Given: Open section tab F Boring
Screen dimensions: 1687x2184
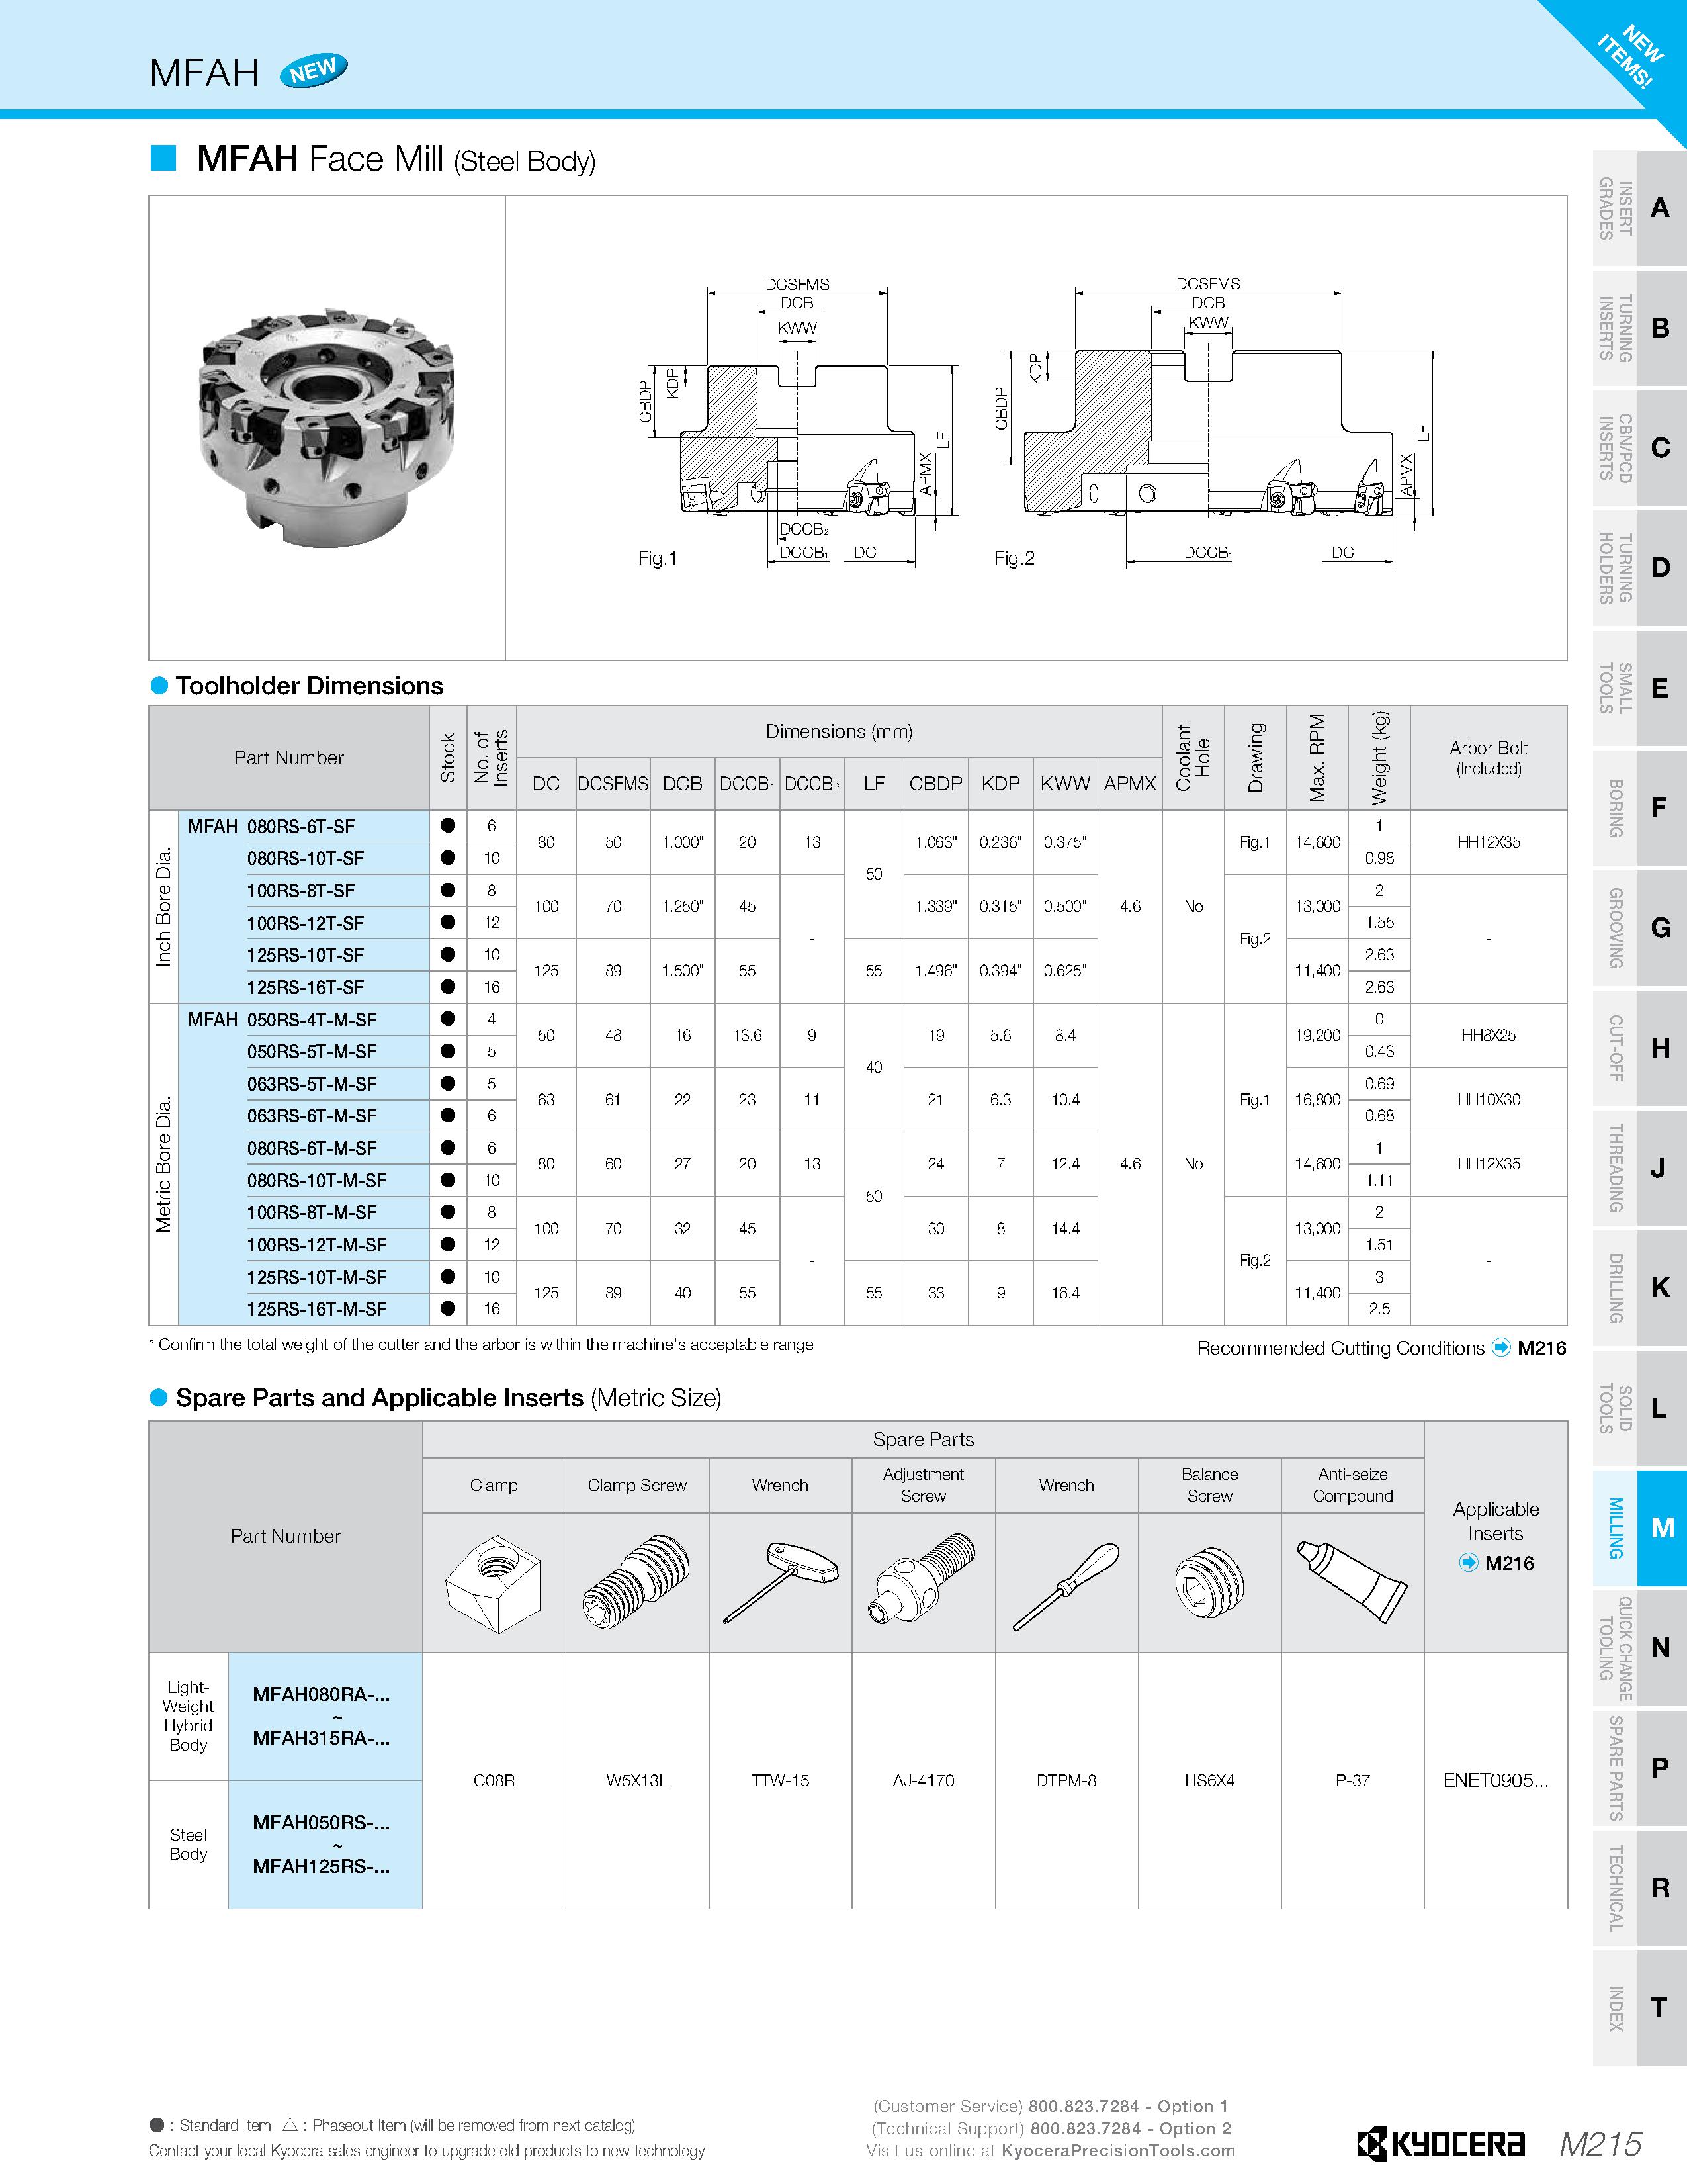Looking at the screenshot, I should pos(1640,808).
